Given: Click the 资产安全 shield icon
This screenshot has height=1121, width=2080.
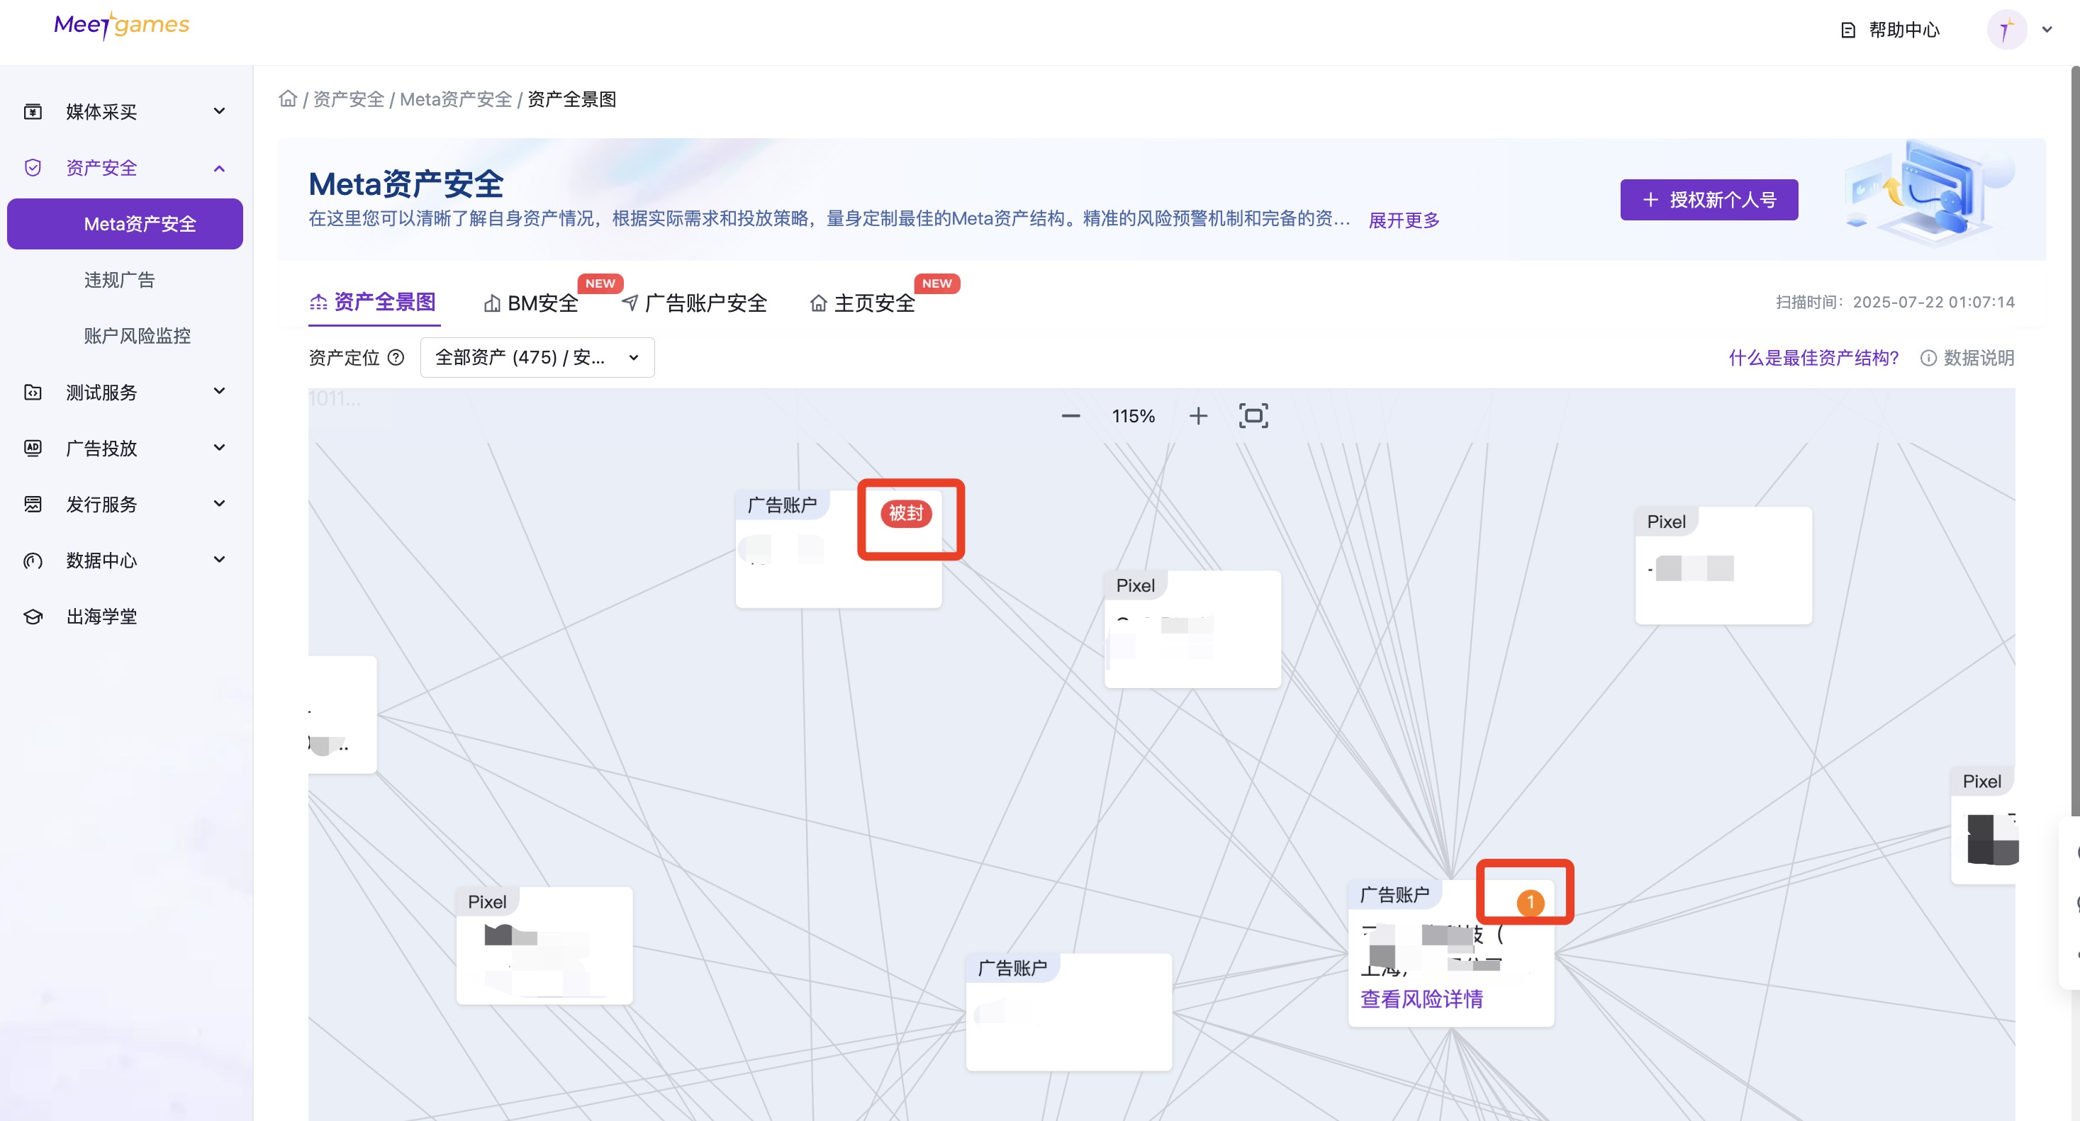Looking at the screenshot, I should 33,168.
